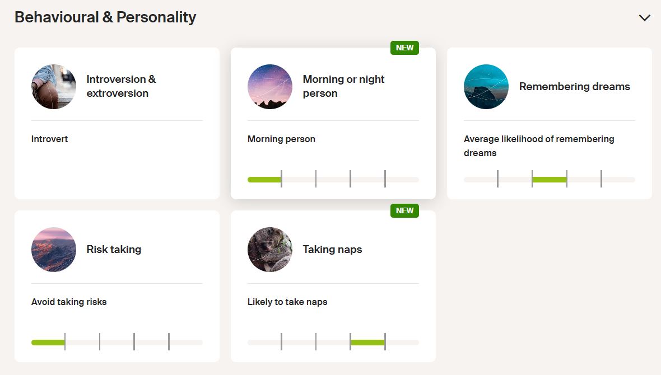Viewport: 661px width, 375px height.
Task: Click Average likelihood of remembering dreams text
Action: 539,146
